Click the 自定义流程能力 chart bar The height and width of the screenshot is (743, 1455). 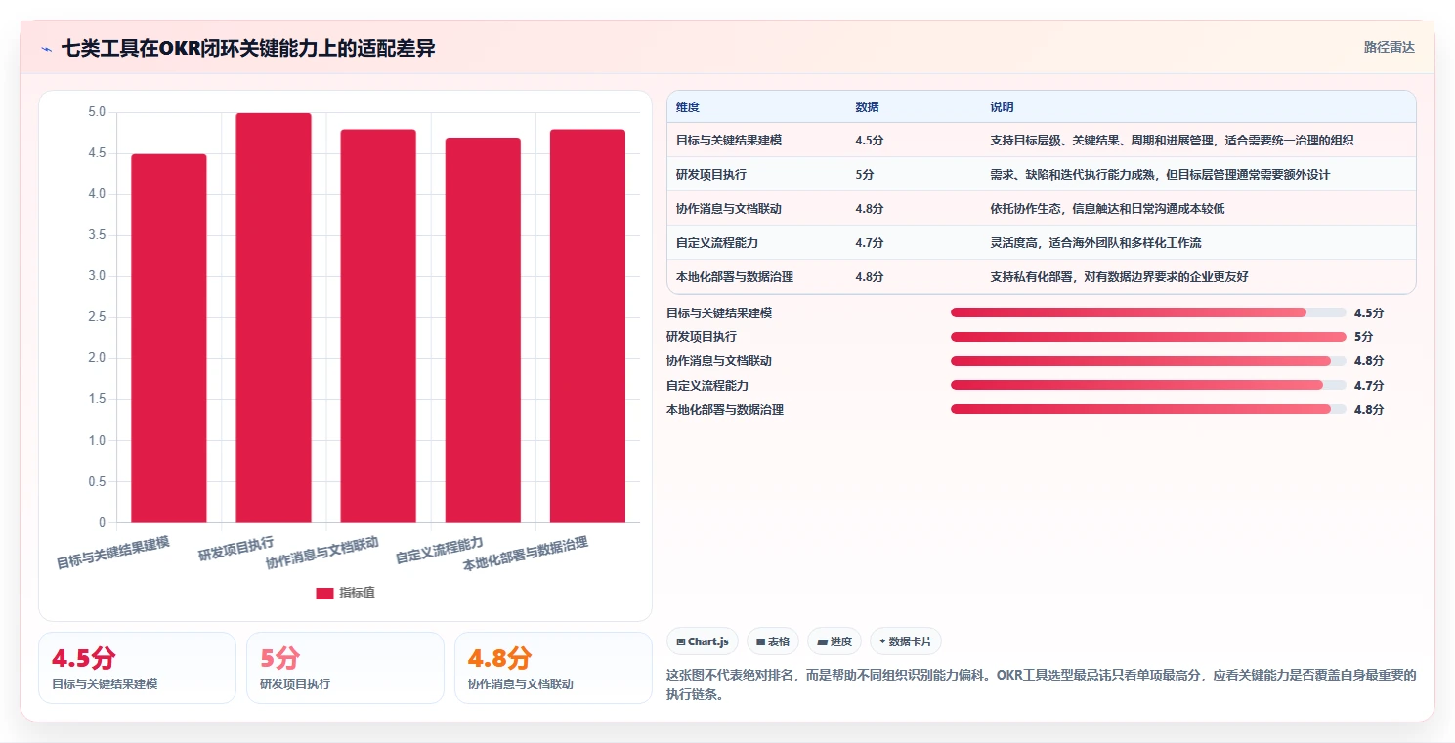coord(483,330)
